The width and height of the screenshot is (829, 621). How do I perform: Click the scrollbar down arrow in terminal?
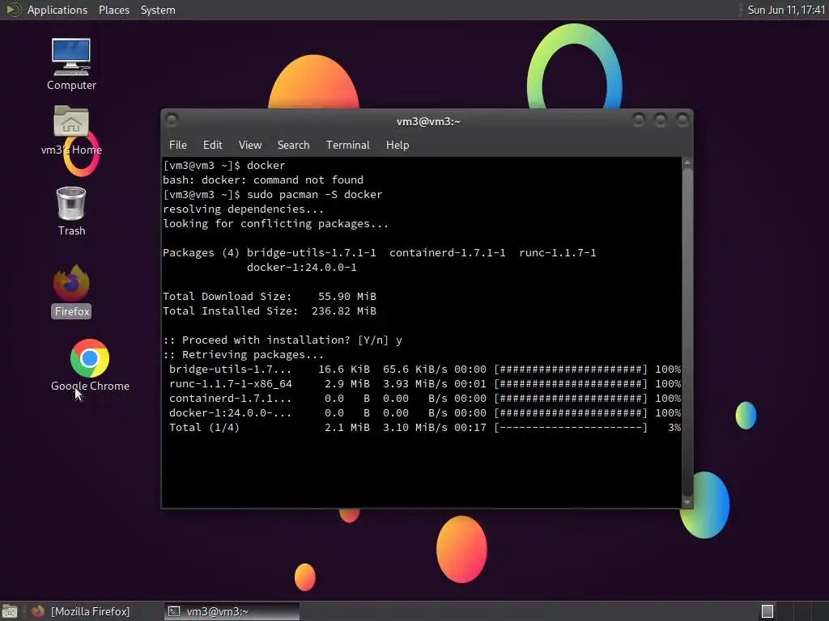[687, 502]
